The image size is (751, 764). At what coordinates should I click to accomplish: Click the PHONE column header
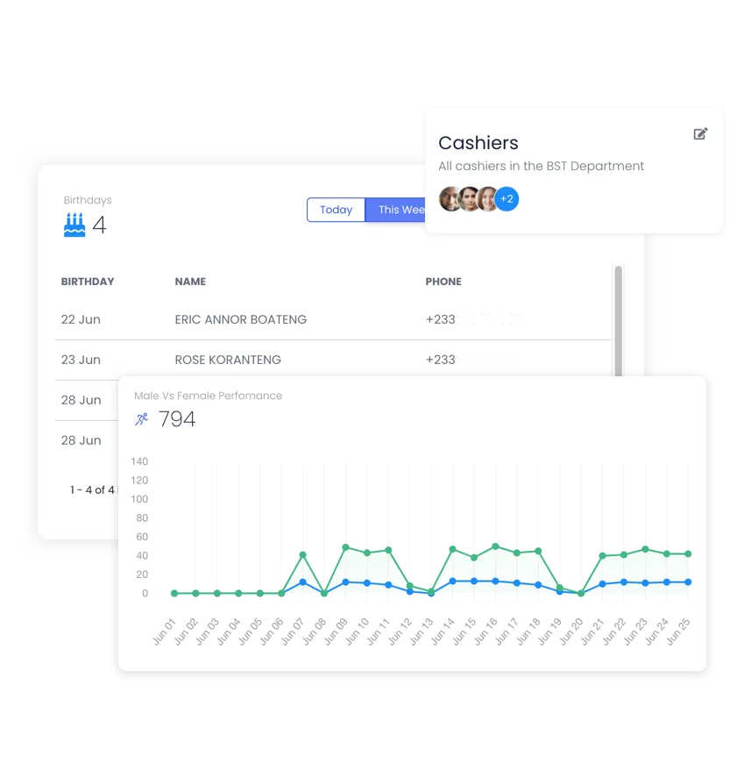pyautogui.click(x=443, y=282)
